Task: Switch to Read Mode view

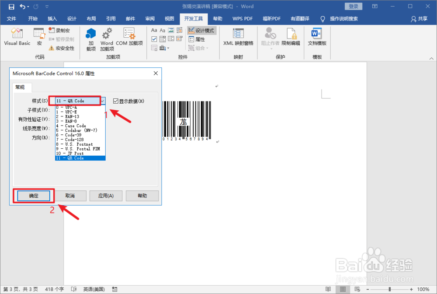Action: click(x=328, y=289)
